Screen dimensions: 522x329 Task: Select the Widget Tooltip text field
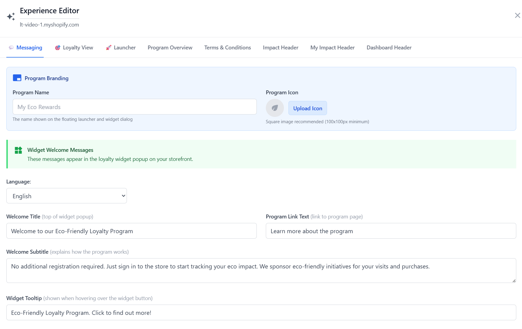click(261, 312)
